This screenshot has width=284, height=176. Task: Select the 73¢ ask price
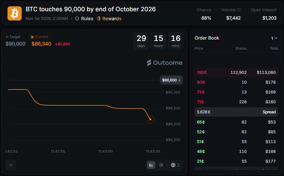pyautogui.click(x=201, y=92)
